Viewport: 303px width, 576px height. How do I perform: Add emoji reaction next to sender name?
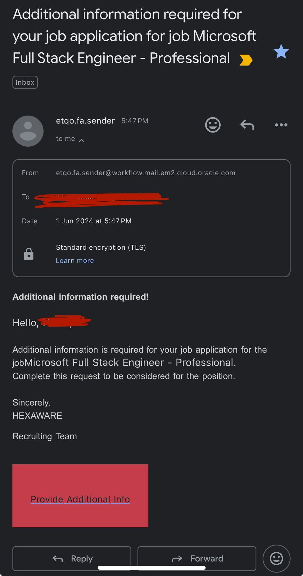[213, 125]
